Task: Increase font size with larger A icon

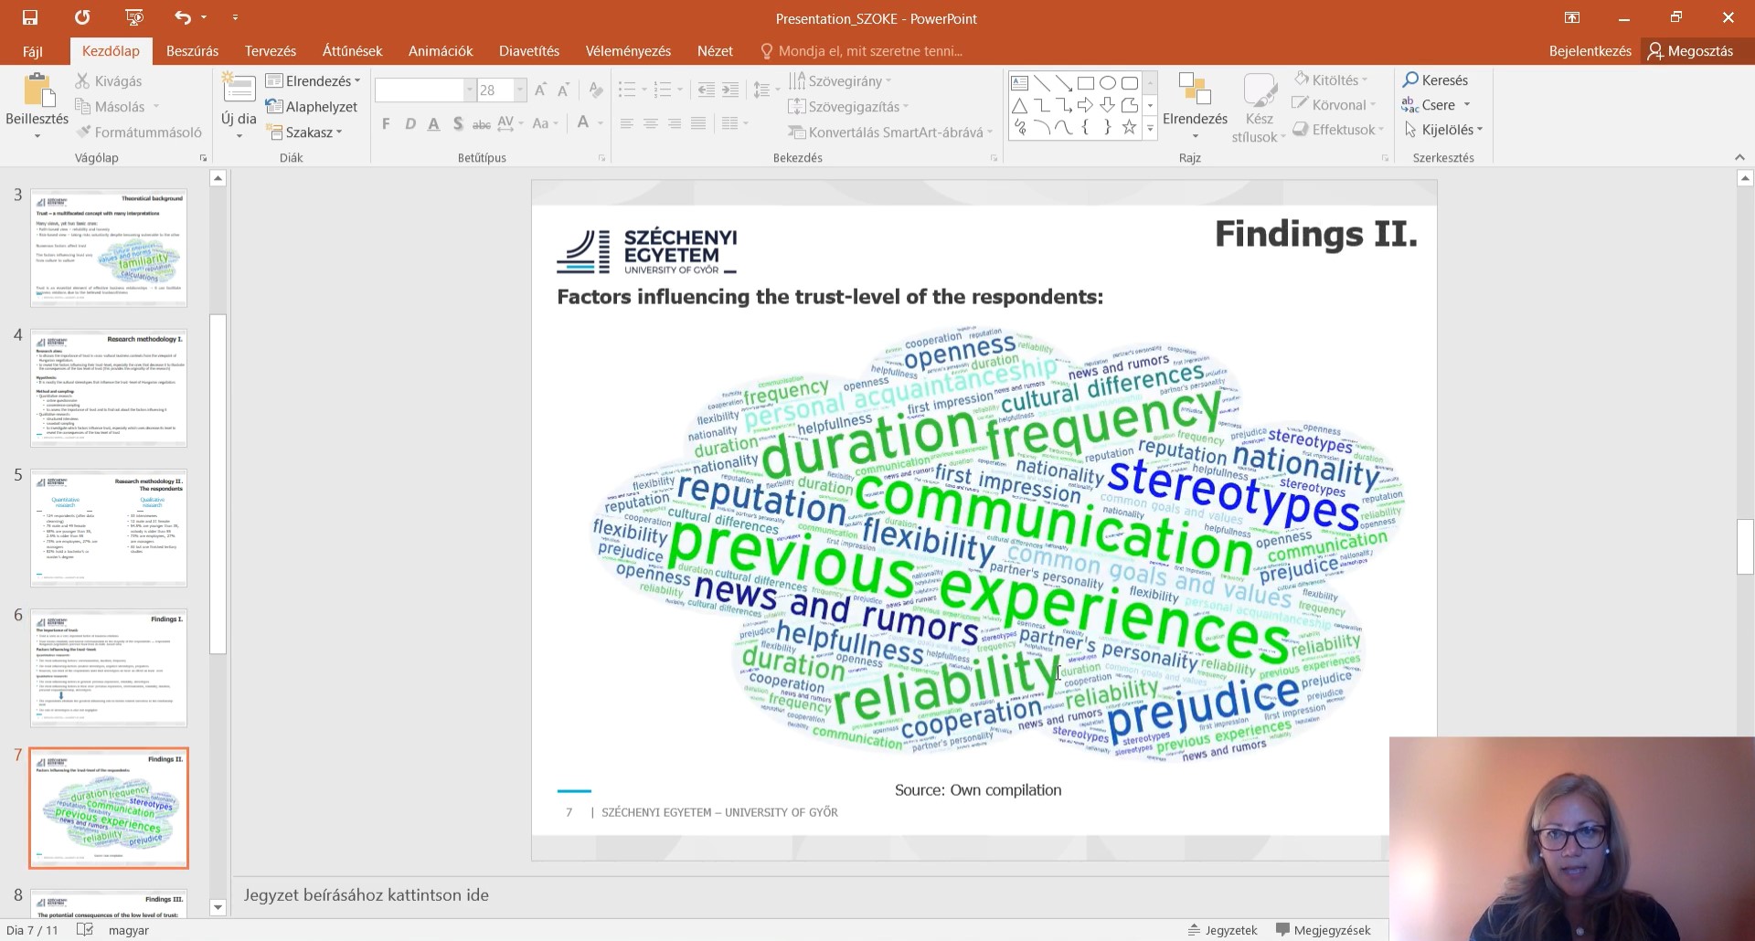Action: 540,90
